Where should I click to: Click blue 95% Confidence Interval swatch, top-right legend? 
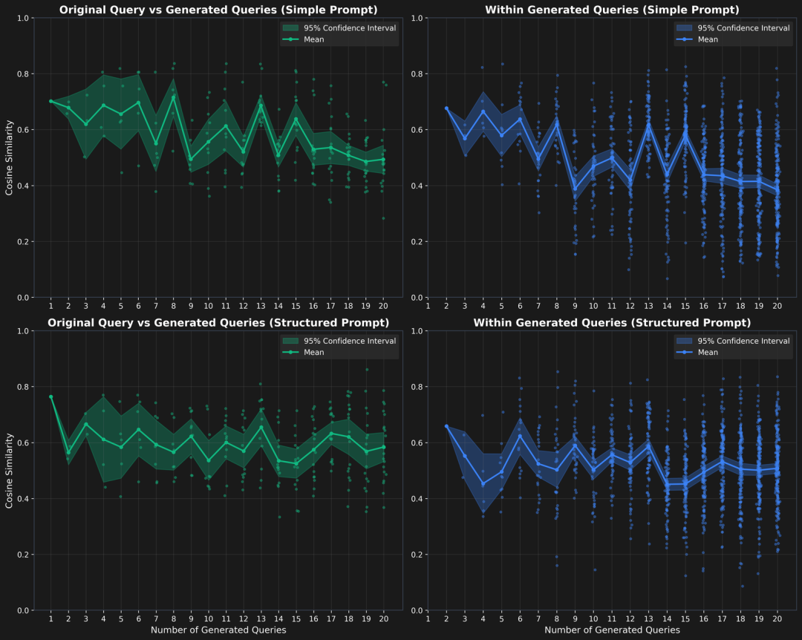685,28
